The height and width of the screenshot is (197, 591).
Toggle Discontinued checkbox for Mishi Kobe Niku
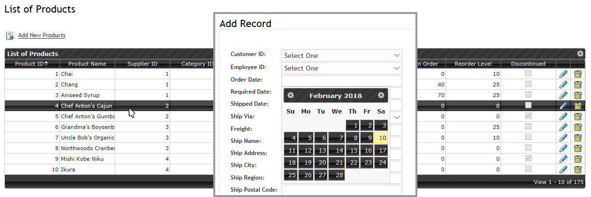[x=529, y=158]
